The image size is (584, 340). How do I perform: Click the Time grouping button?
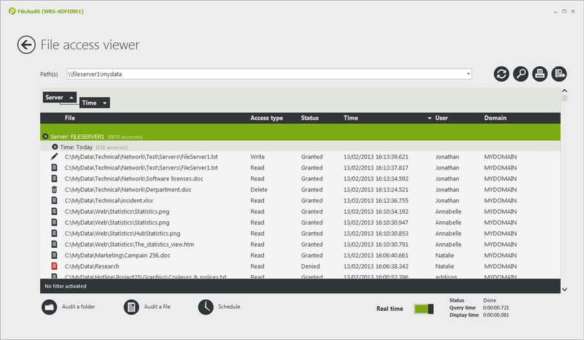click(x=95, y=103)
